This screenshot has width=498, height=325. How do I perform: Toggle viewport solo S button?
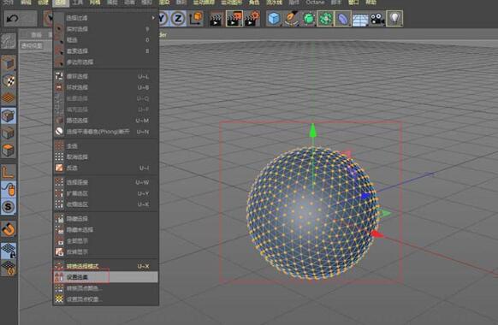click(x=9, y=207)
